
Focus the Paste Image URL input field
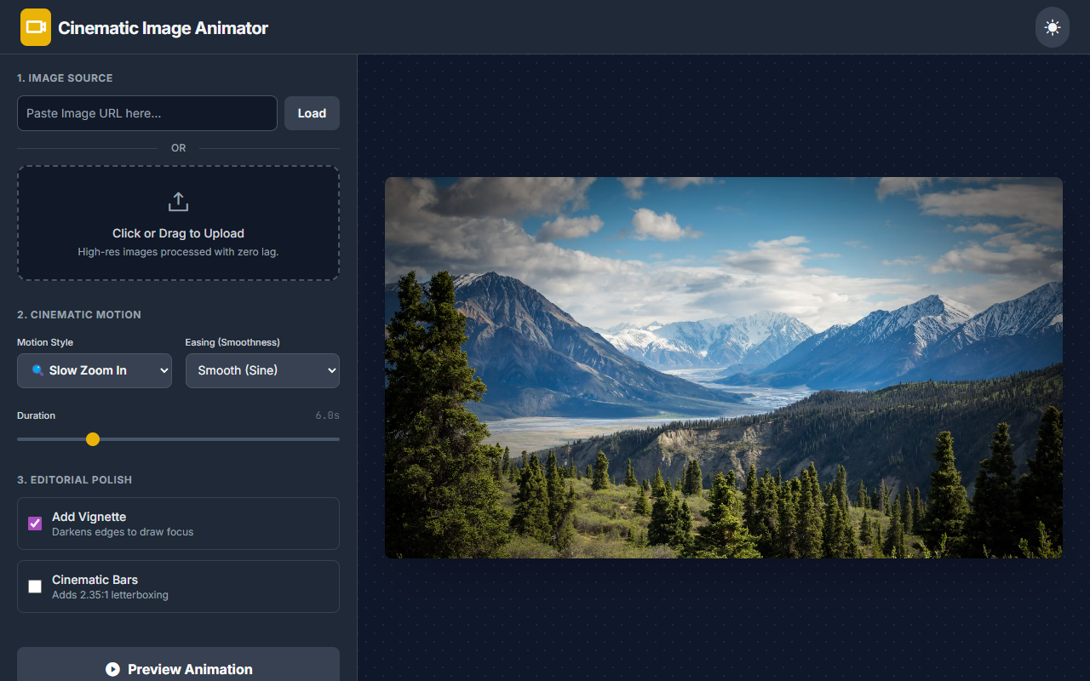146,113
